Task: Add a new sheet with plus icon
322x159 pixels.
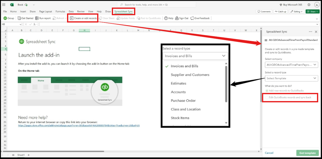Action: (x=29, y=155)
